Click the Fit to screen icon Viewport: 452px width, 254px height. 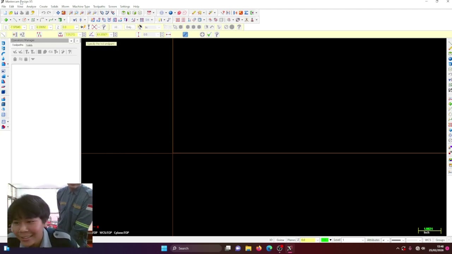click(58, 13)
